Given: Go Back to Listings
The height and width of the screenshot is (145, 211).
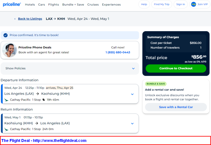Looking at the screenshot, I should pos(30,19).
